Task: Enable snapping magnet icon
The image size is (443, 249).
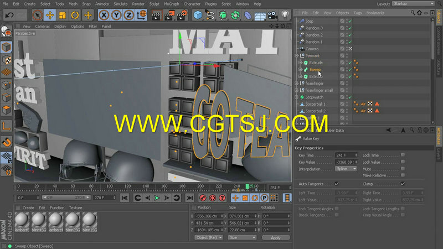Action: tap(6, 142)
